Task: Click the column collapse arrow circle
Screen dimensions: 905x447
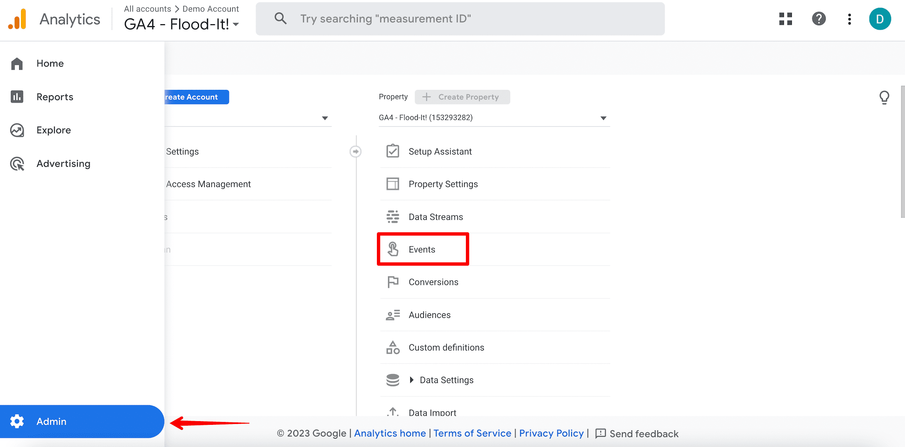Action: [356, 151]
